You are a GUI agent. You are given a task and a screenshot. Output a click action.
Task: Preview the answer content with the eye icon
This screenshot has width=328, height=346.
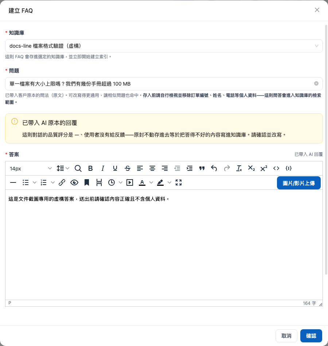(x=74, y=182)
